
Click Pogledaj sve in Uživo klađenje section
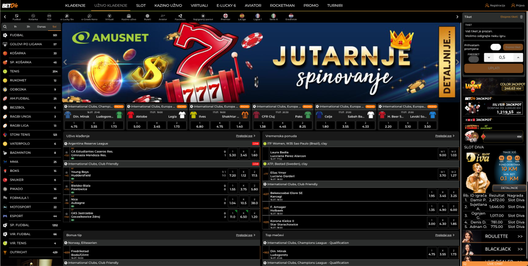[245, 136]
